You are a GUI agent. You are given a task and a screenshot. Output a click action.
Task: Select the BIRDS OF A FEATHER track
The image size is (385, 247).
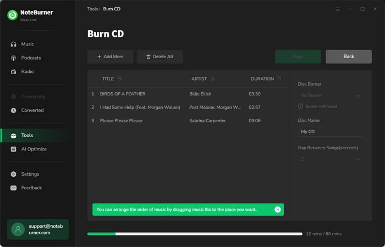123,94
